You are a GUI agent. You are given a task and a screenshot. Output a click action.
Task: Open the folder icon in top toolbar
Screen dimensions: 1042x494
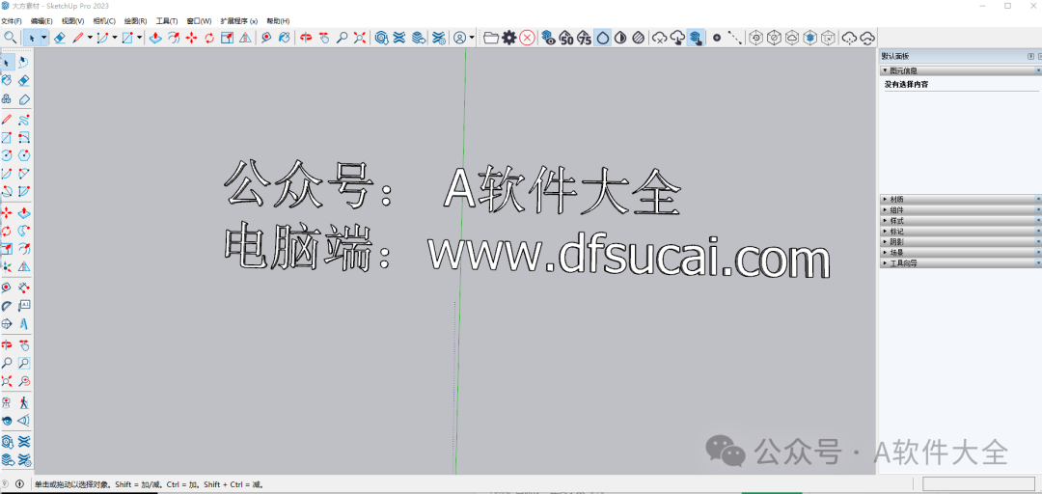(x=491, y=38)
